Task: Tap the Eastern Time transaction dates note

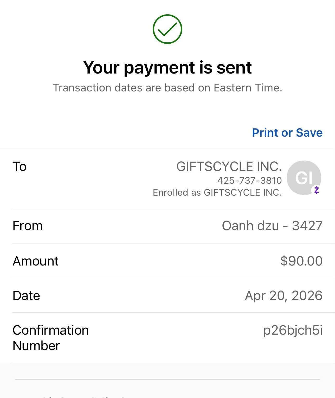Action: [x=167, y=88]
